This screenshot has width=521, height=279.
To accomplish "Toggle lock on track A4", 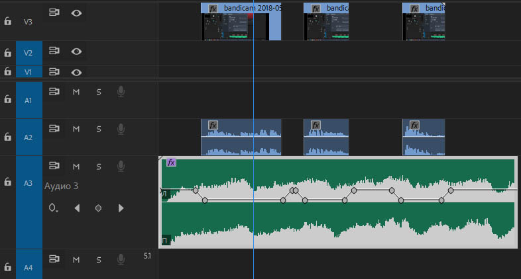I will click(8, 266).
